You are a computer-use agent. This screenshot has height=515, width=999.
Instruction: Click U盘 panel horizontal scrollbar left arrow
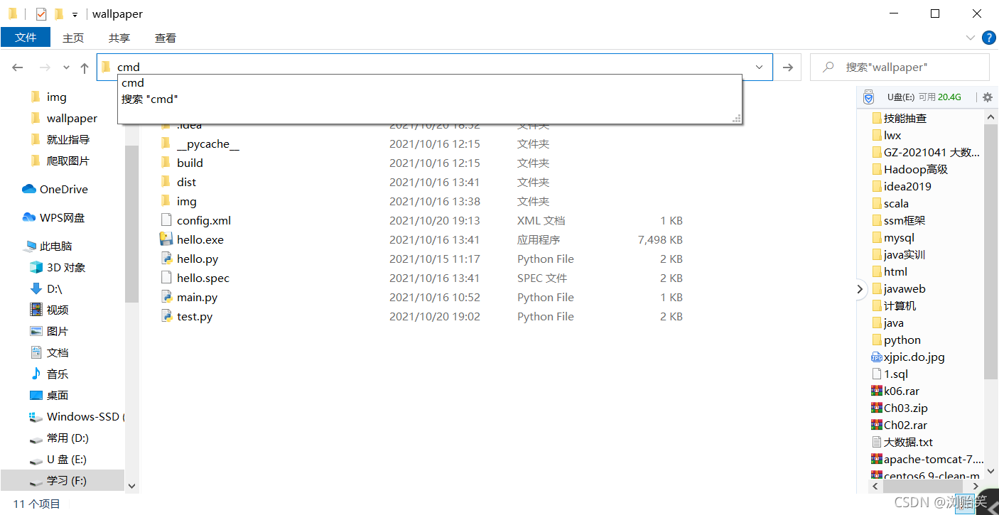[875, 487]
